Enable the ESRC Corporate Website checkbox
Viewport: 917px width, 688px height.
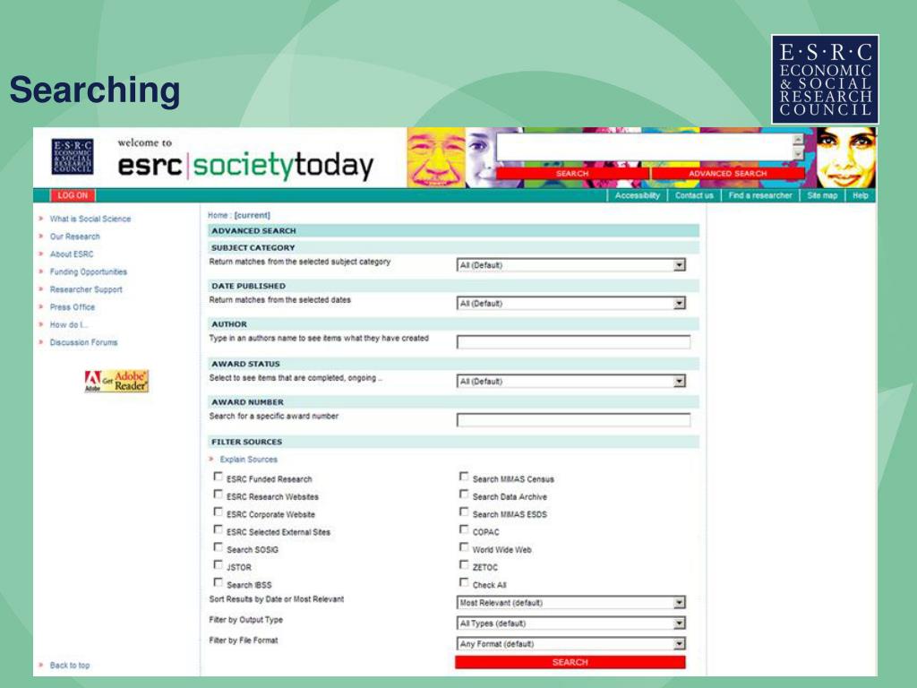[x=219, y=512]
